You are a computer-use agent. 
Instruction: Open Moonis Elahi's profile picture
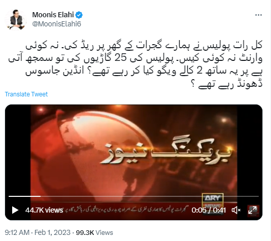[16, 19]
